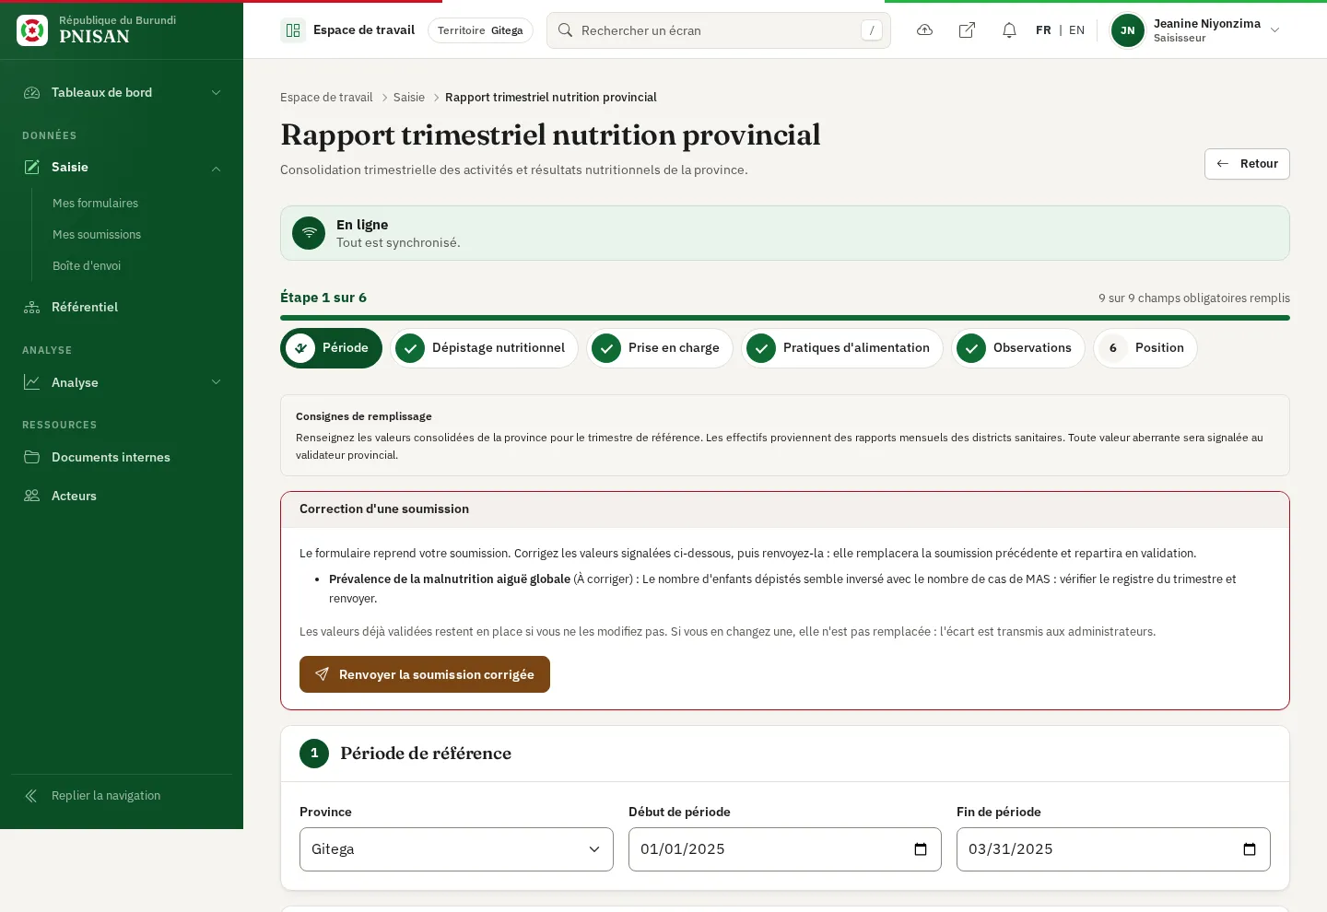Click Renvoyer la soumission corrigée button
The height and width of the screenshot is (912, 1327).
pyautogui.click(x=425, y=674)
